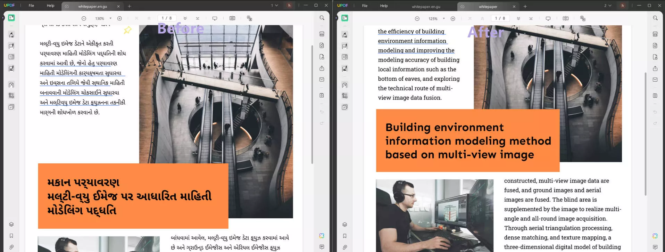Click page number field in right window
This screenshot has height=252, width=665.
tap(500, 18)
